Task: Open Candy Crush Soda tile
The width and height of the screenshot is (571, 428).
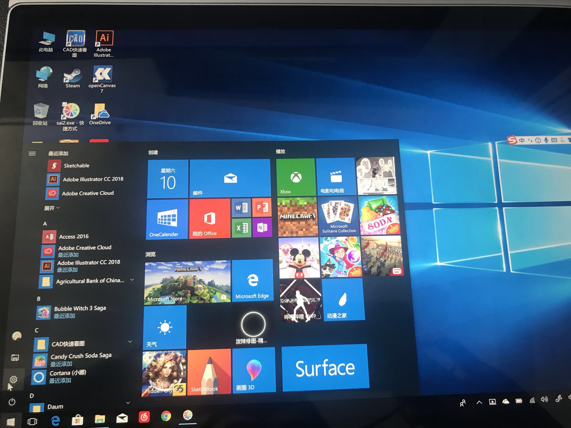Action: 379,215
